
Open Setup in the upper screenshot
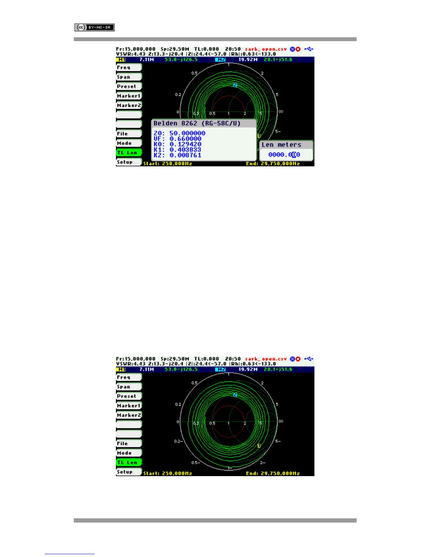[129, 162]
